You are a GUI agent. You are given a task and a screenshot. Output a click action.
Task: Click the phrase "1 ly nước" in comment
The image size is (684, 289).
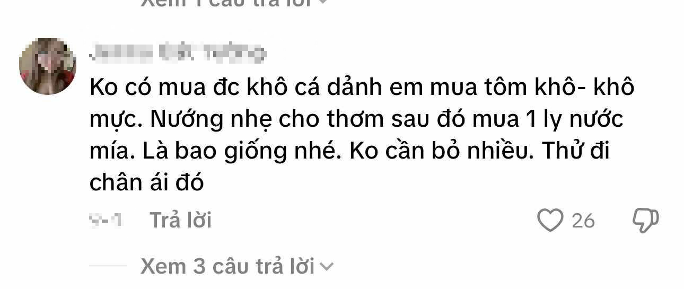pyautogui.click(x=571, y=121)
